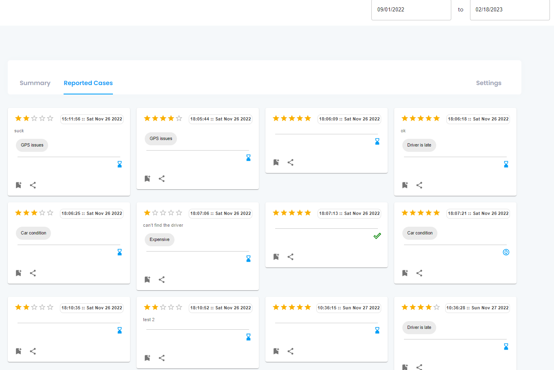
Task: Click the hourglass status on the 18:06:18 case
Action: click(506, 164)
